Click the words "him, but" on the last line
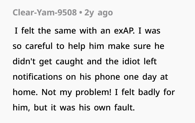The image size is (195, 123). pyautogui.click(x=28, y=107)
